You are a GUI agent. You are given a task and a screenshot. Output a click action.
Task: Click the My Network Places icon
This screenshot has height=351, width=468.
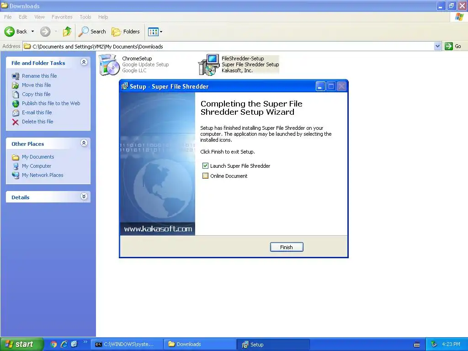pyautogui.click(x=16, y=175)
